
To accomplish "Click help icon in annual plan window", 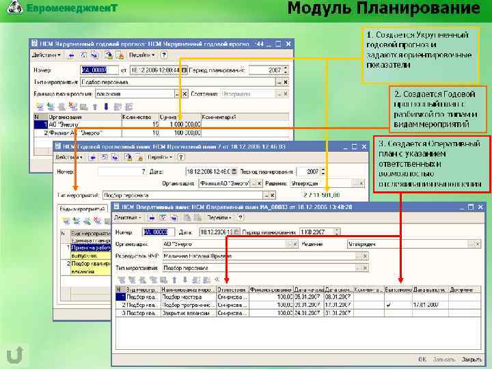I will [181, 157].
